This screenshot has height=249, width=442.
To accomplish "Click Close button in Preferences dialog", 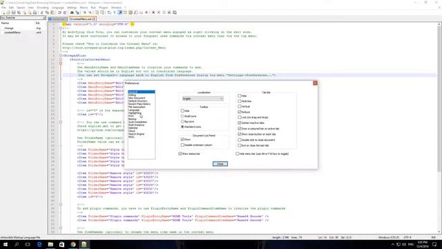I will tap(220, 164).
